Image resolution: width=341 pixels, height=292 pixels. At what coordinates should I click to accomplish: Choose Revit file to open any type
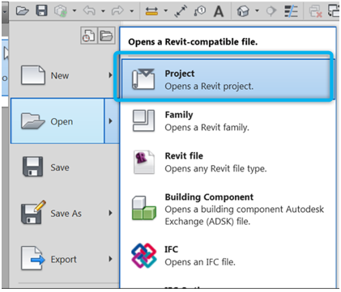click(x=228, y=162)
